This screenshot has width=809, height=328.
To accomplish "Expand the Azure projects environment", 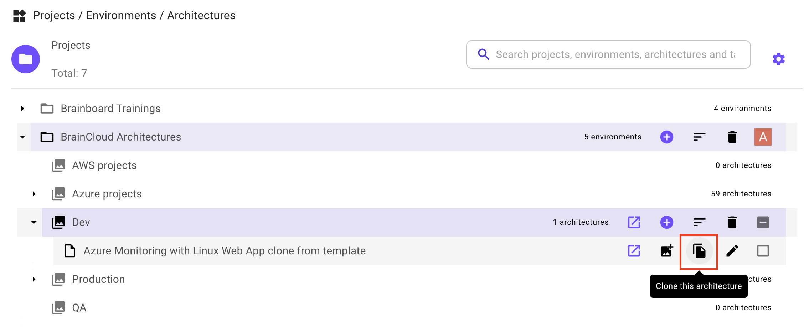I will coord(34,194).
